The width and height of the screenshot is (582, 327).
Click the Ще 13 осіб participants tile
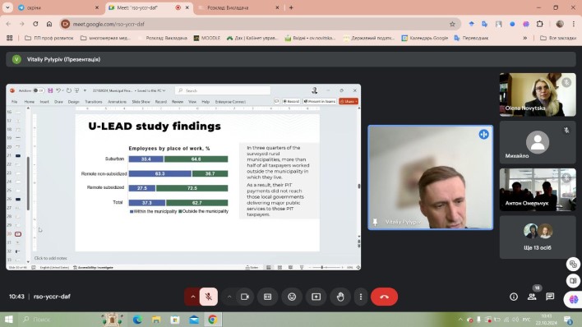(538, 237)
